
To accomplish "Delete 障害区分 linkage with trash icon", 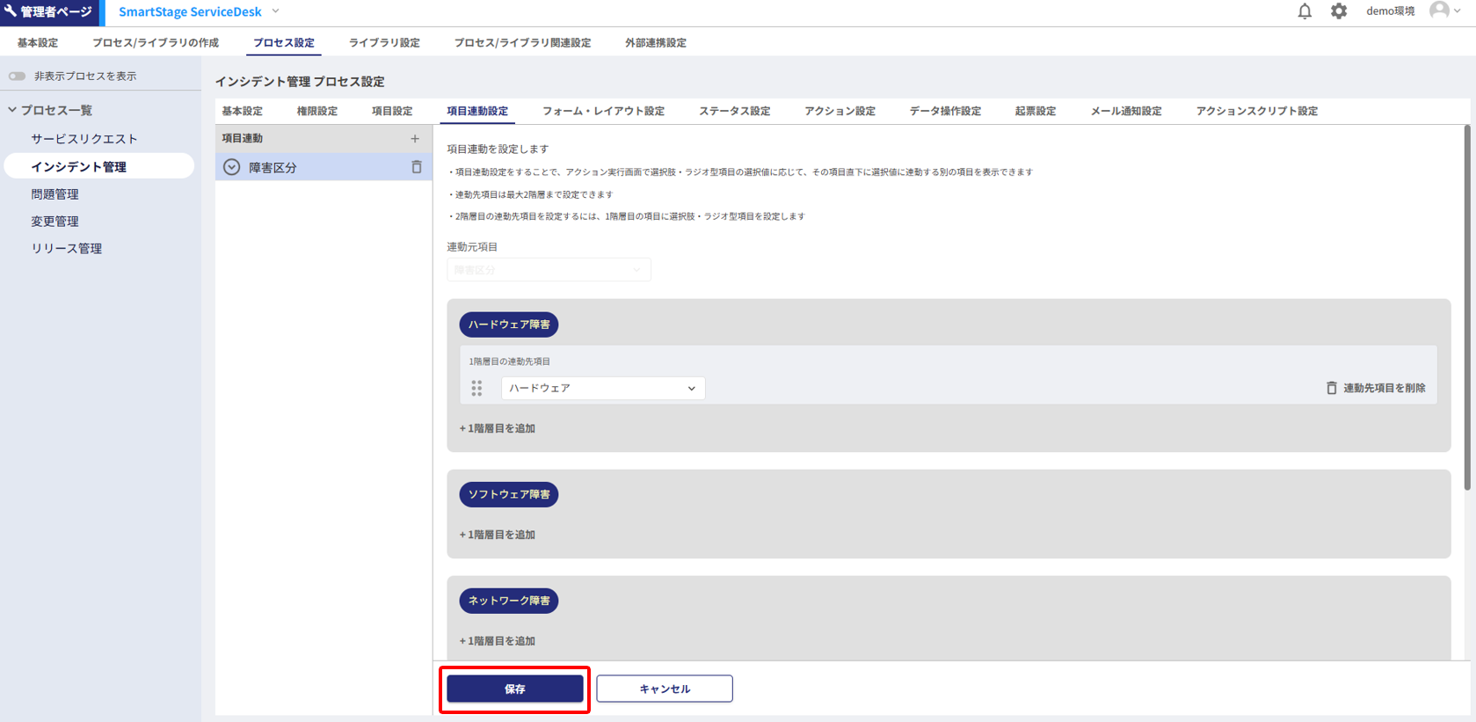I will [x=417, y=167].
